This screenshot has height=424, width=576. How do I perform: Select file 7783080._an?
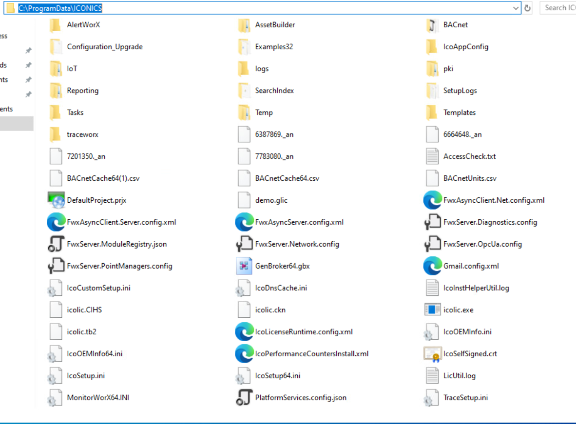click(x=274, y=156)
